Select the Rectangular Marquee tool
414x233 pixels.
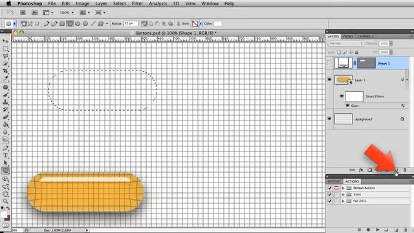5,49
